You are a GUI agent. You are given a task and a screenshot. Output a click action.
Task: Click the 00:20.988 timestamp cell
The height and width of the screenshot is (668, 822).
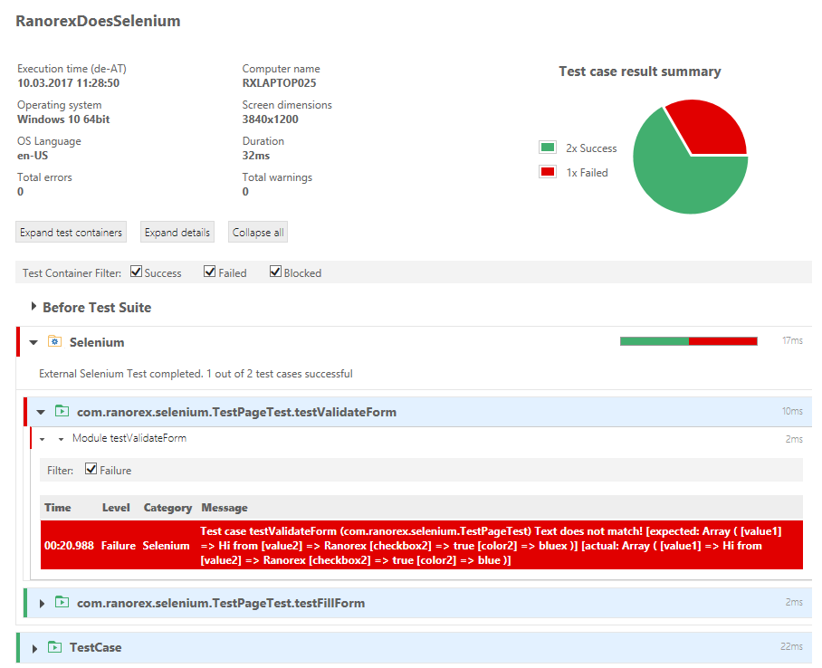(69, 545)
